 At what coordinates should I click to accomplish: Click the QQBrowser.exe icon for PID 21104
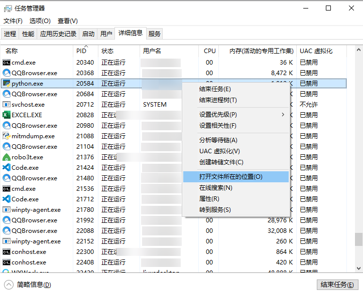point(7,147)
